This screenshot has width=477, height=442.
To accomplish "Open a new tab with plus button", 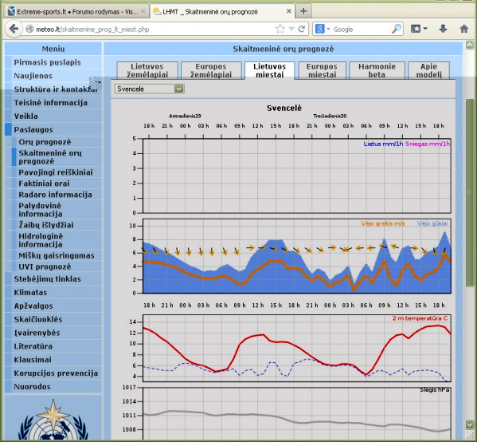I will click(x=303, y=12).
